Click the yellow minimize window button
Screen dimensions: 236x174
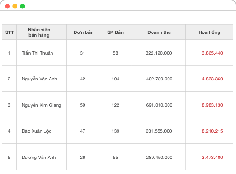(x=15, y=6)
